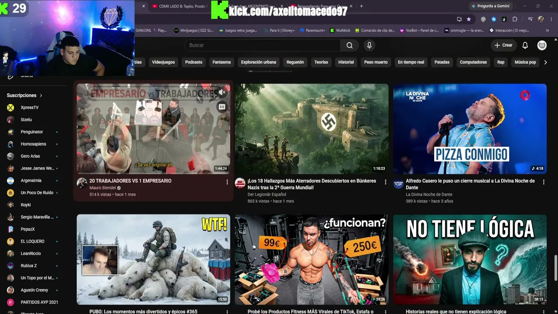Image resolution: width=558 pixels, height=314 pixels.
Task: Open a new browser tab
Action: pos(361,6)
